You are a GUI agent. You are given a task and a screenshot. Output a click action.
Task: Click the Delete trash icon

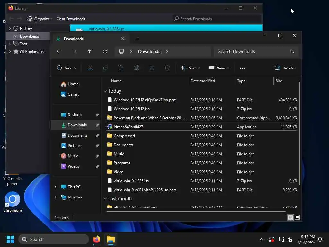167,68
